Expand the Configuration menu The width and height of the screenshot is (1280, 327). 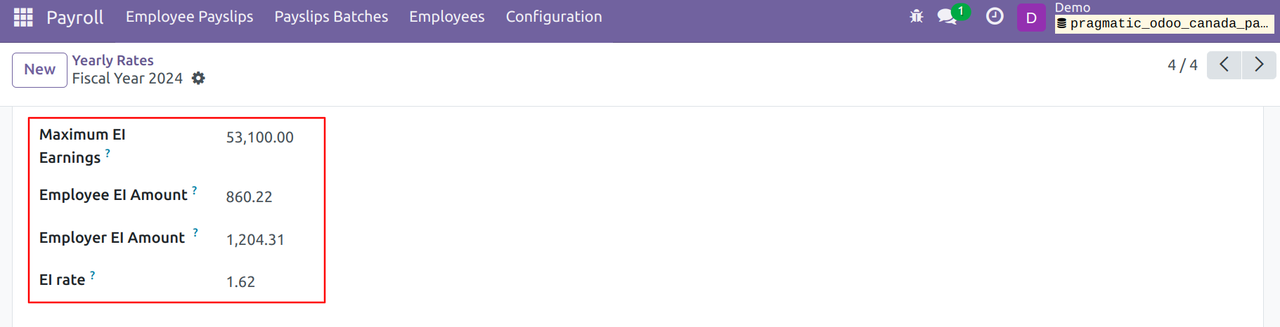click(x=554, y=17)
